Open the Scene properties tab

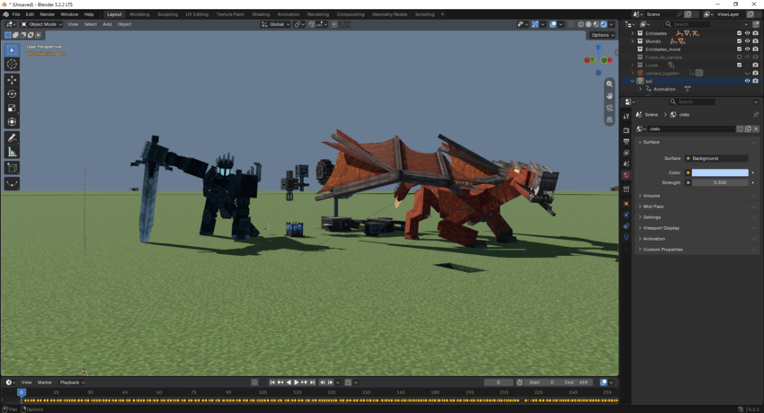(626, 164)
